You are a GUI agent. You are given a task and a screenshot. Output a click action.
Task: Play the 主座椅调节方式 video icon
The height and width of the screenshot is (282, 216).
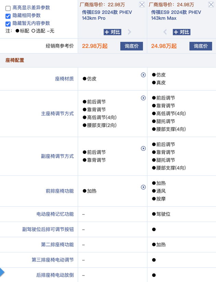[143, 98]
